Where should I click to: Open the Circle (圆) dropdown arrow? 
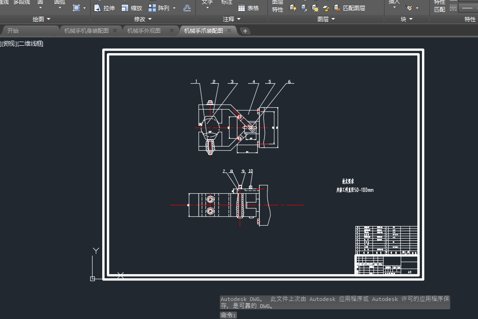point(40,8)
